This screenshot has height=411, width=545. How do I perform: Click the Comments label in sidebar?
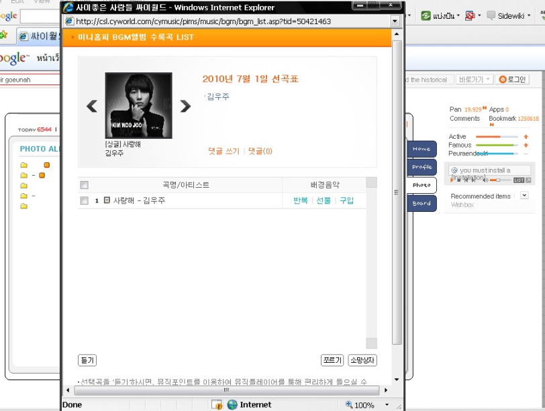[464, 119]
